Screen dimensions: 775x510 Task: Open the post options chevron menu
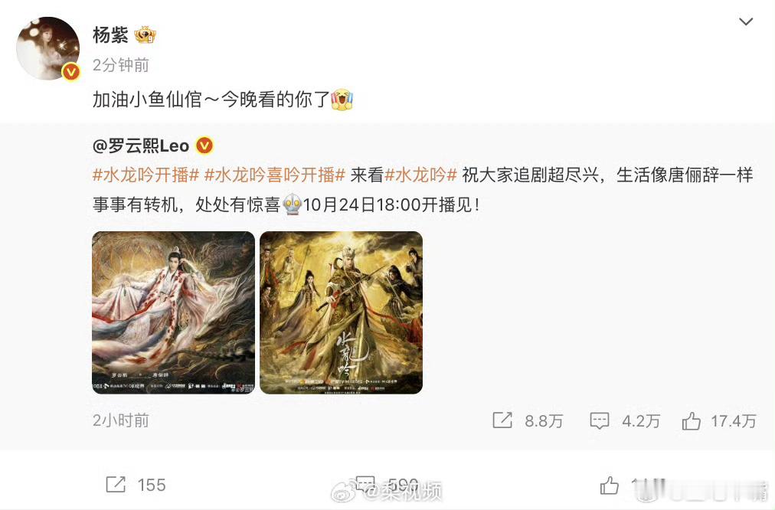coord(745,21)
